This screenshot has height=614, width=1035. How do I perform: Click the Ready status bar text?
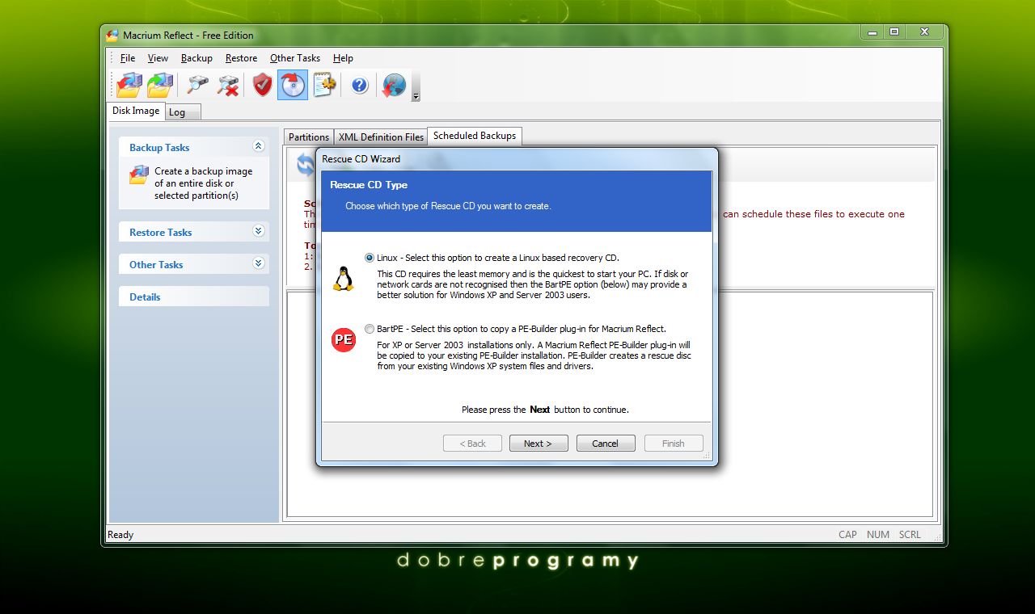click(x=120, y=535)
